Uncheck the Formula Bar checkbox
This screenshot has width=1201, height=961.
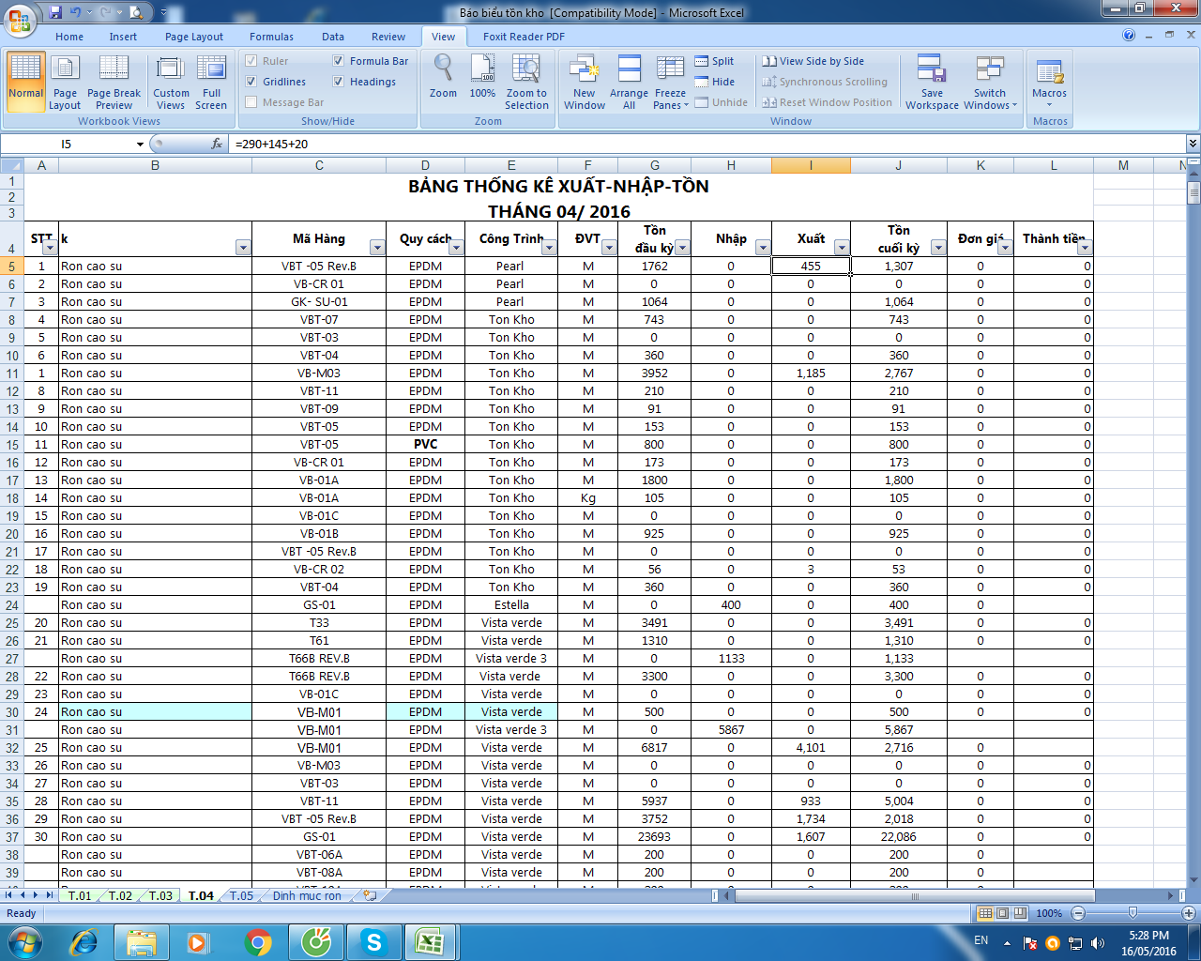(x=339, y=61)
